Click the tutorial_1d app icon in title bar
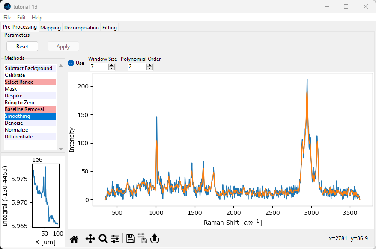This screenshot has height=249, width=376. (7, 6)
